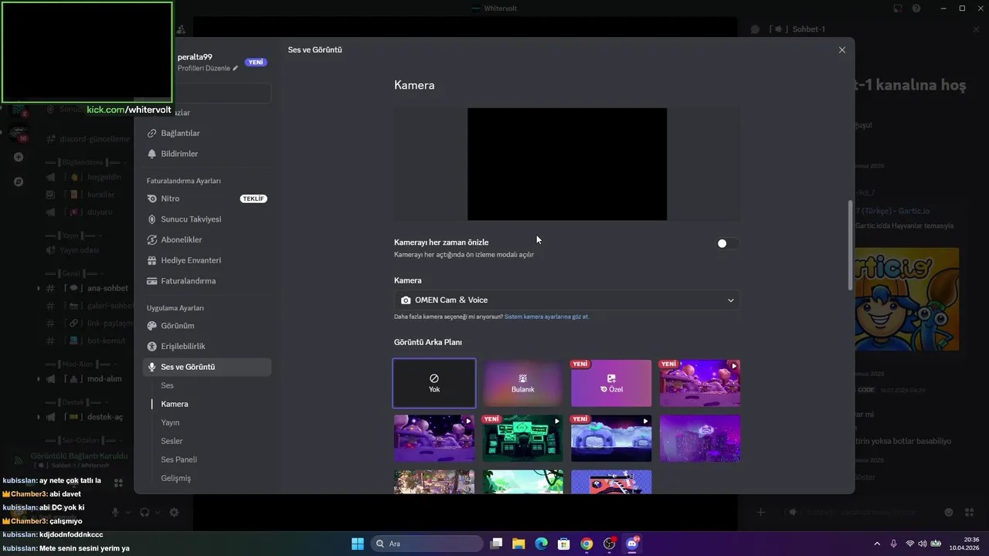Close the settings with the X button
Screen dimensions: 989x556
pyautogui.click(x=842, y=50)
